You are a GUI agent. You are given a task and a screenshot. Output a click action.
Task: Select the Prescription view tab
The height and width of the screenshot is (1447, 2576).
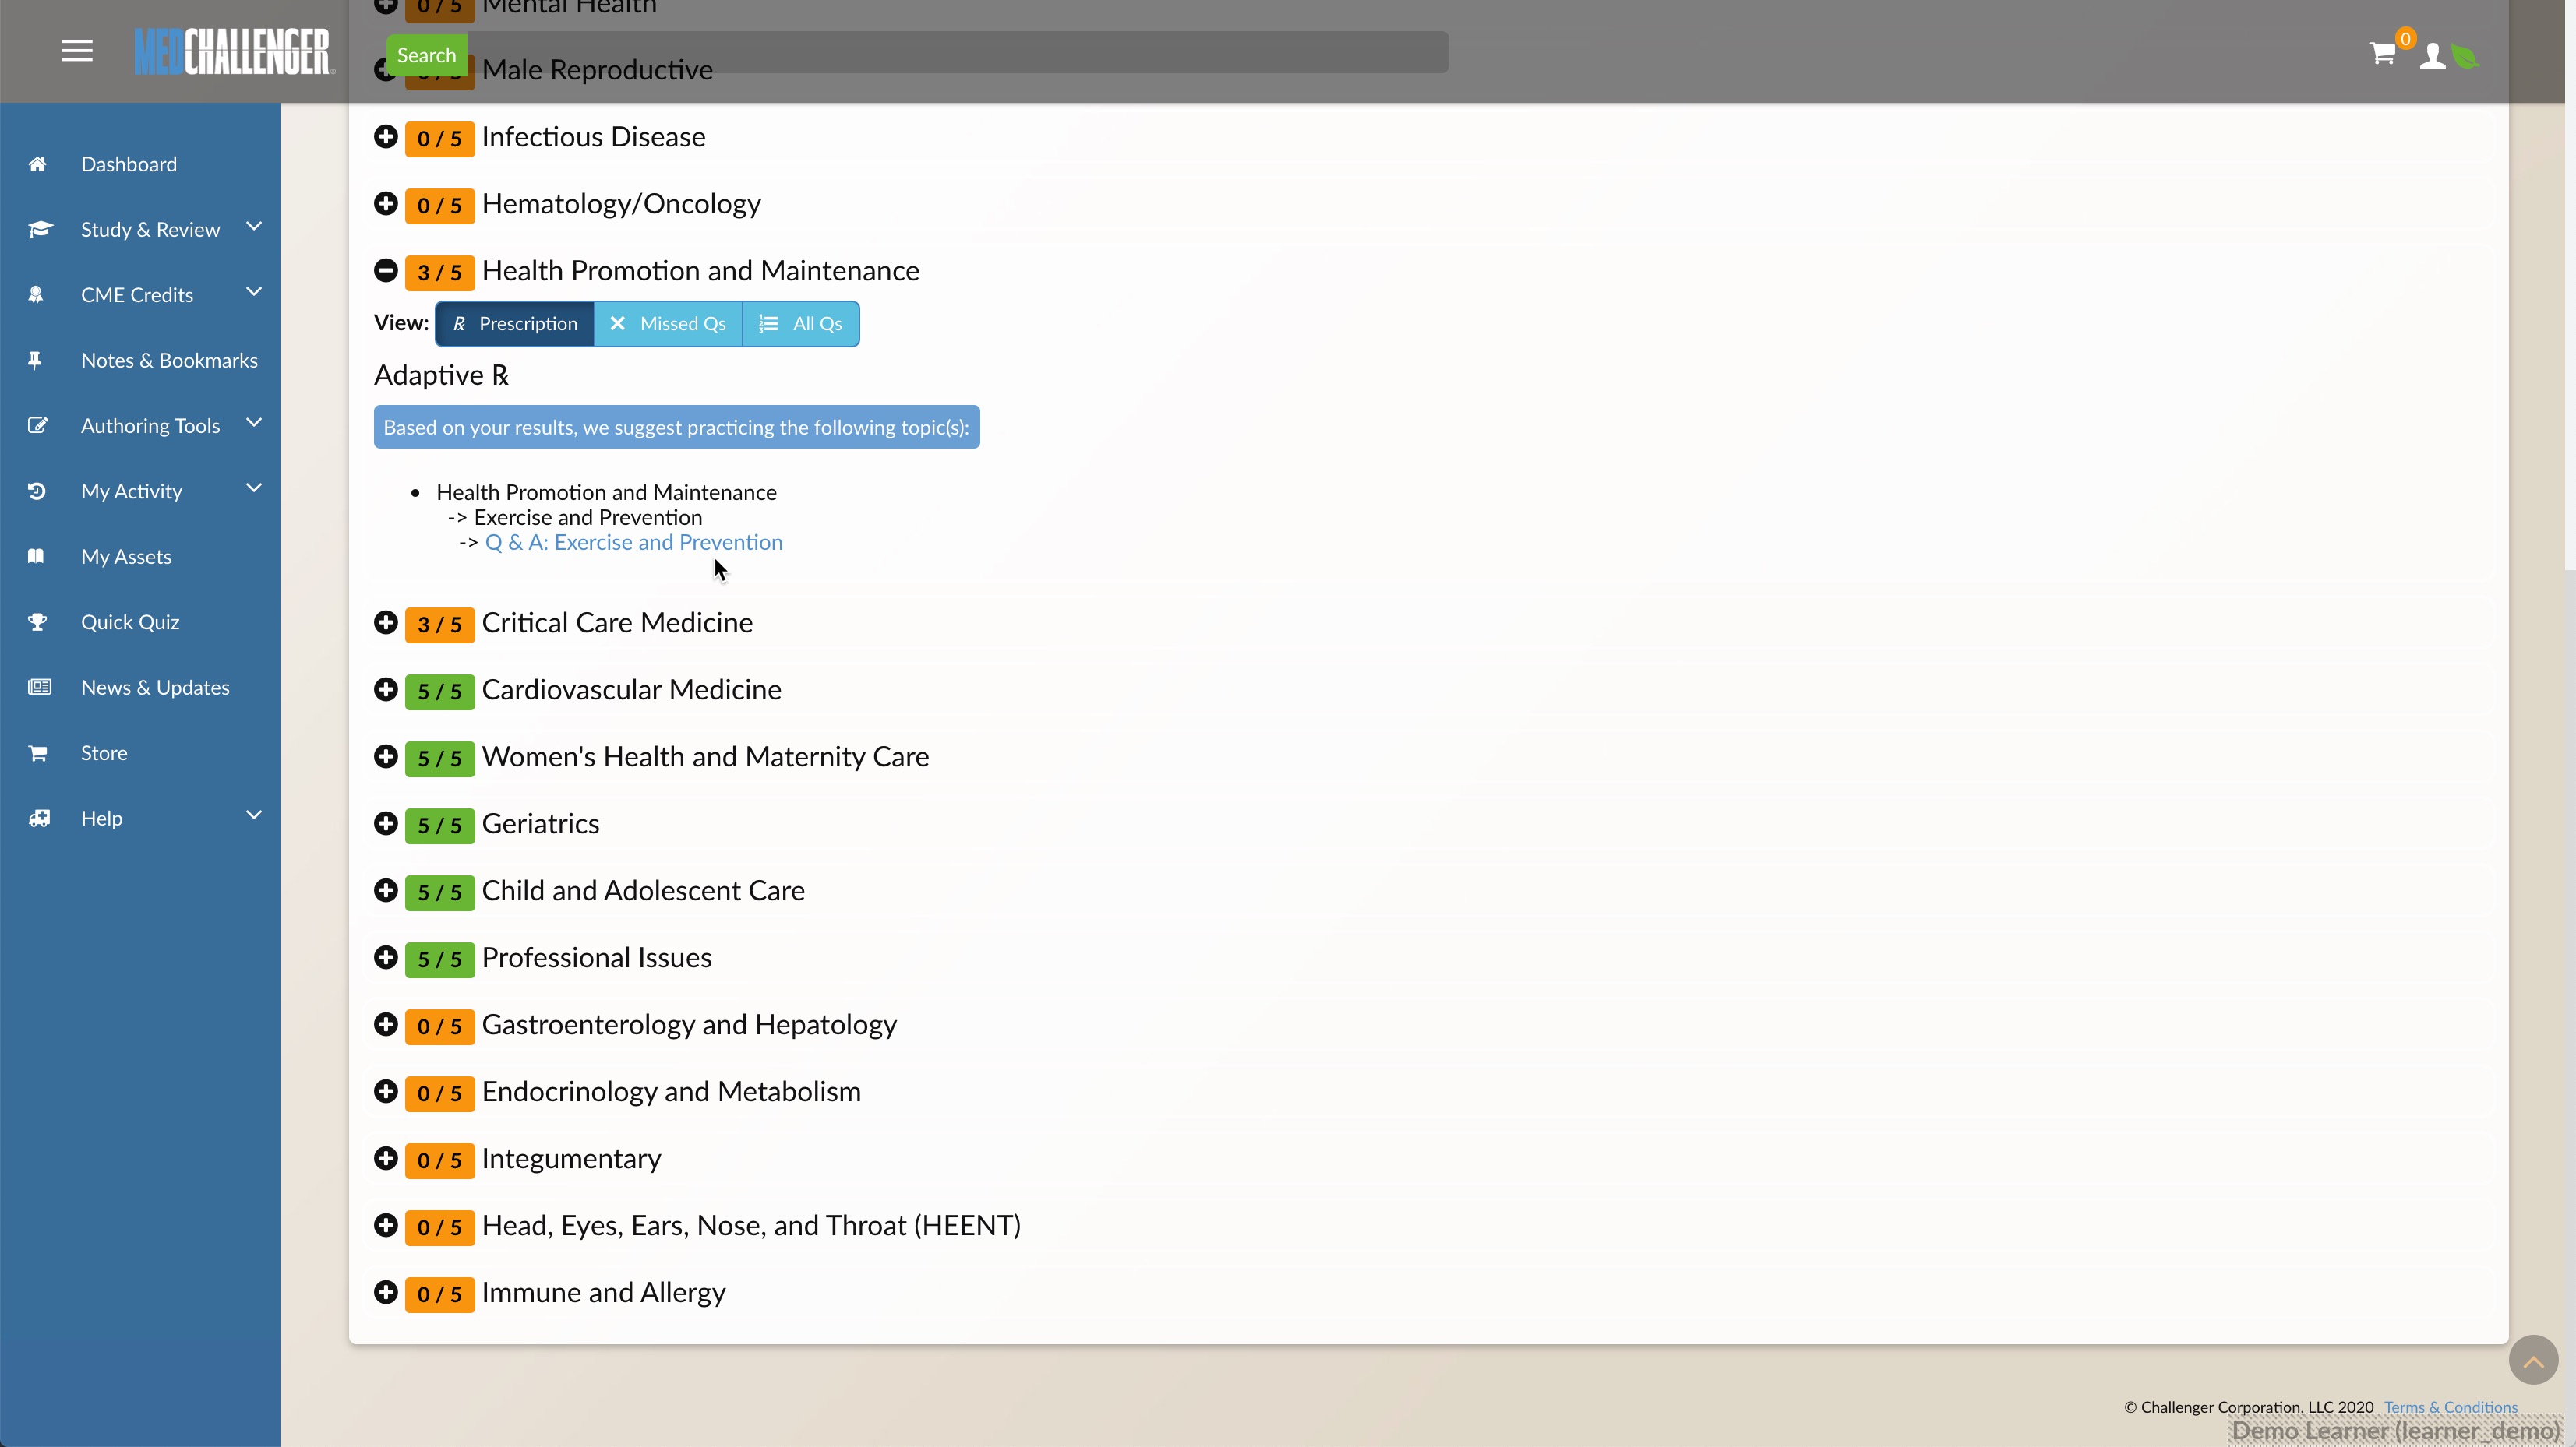[515, 324]
